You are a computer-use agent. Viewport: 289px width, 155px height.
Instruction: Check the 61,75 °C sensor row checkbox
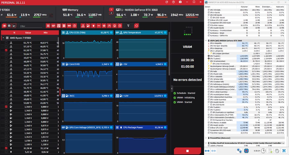pyautogui.click(x=6, y=43)
